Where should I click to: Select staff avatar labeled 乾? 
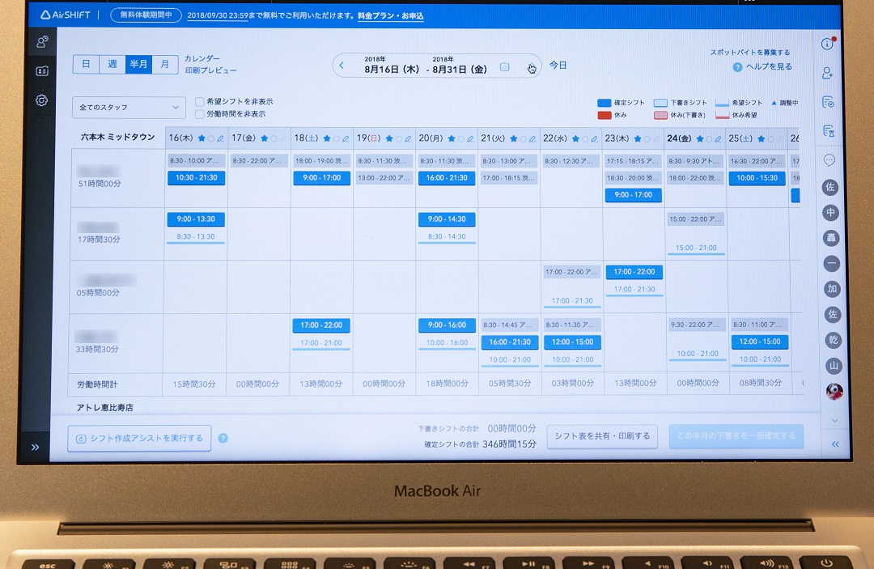point(833,340)
